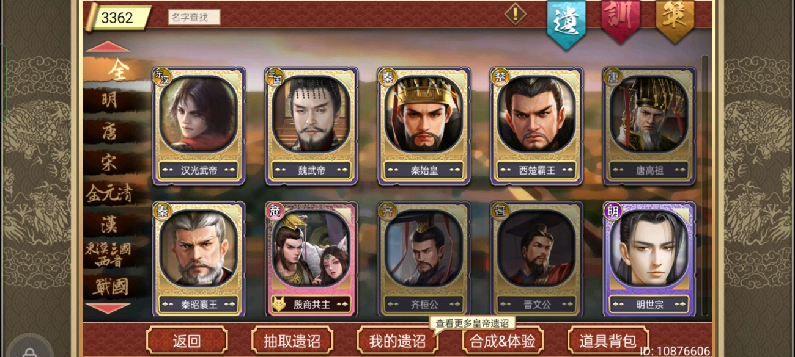The height and width of the screenshot is (357, 795).
Task: Filter by the 唐 dynasty tab
Action: click(109, 131)
